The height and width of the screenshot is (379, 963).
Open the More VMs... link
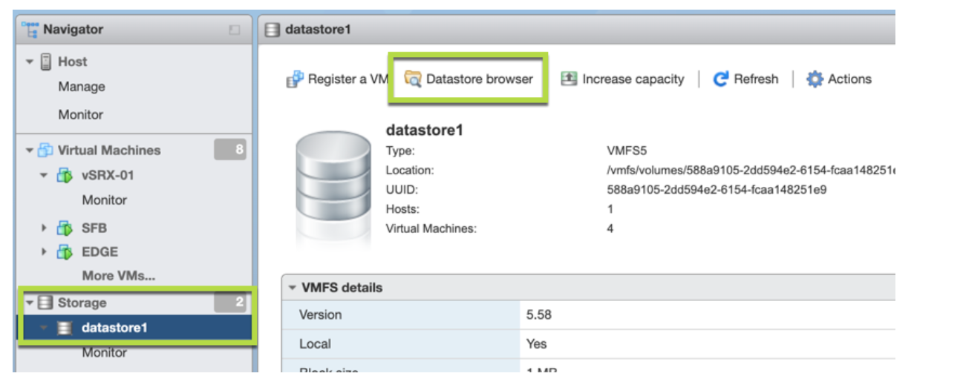tap(119, 276)
